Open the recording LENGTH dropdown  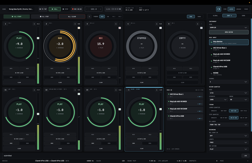pos(228,143)
